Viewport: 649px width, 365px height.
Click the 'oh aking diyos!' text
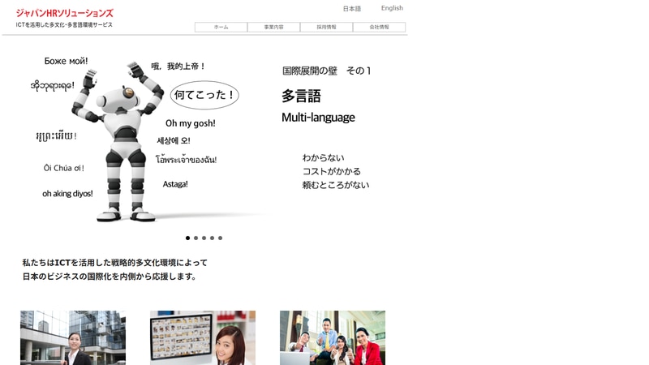[67, 194]
